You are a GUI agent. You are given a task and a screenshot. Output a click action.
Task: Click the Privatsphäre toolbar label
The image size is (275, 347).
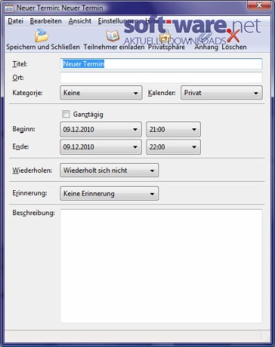point(167,47)
